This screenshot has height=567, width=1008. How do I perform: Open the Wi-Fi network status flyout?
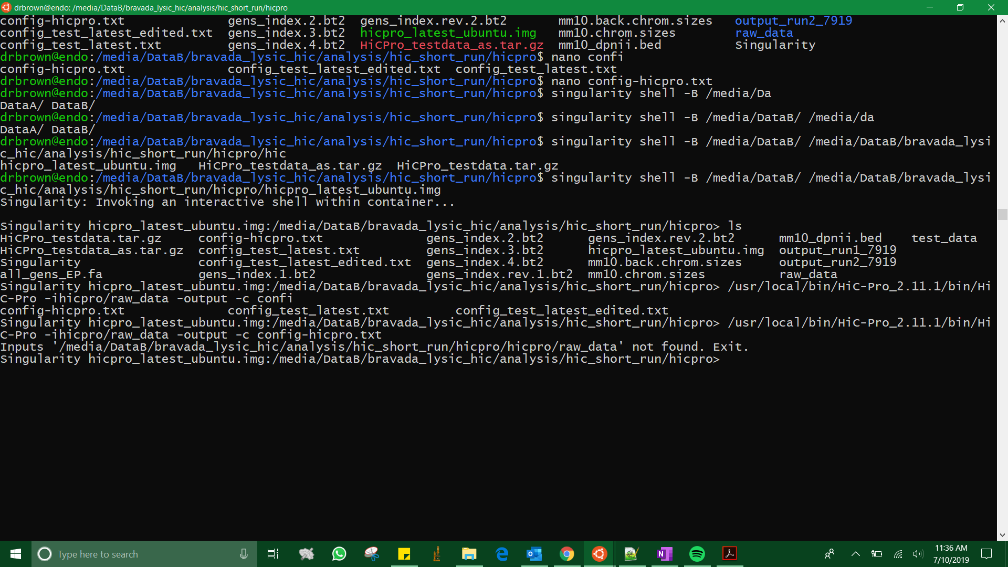[x=898, y=554]
